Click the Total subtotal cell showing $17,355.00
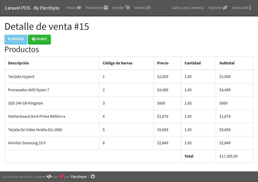The width and height of the screenshot is (258, 182). (228, 156)
